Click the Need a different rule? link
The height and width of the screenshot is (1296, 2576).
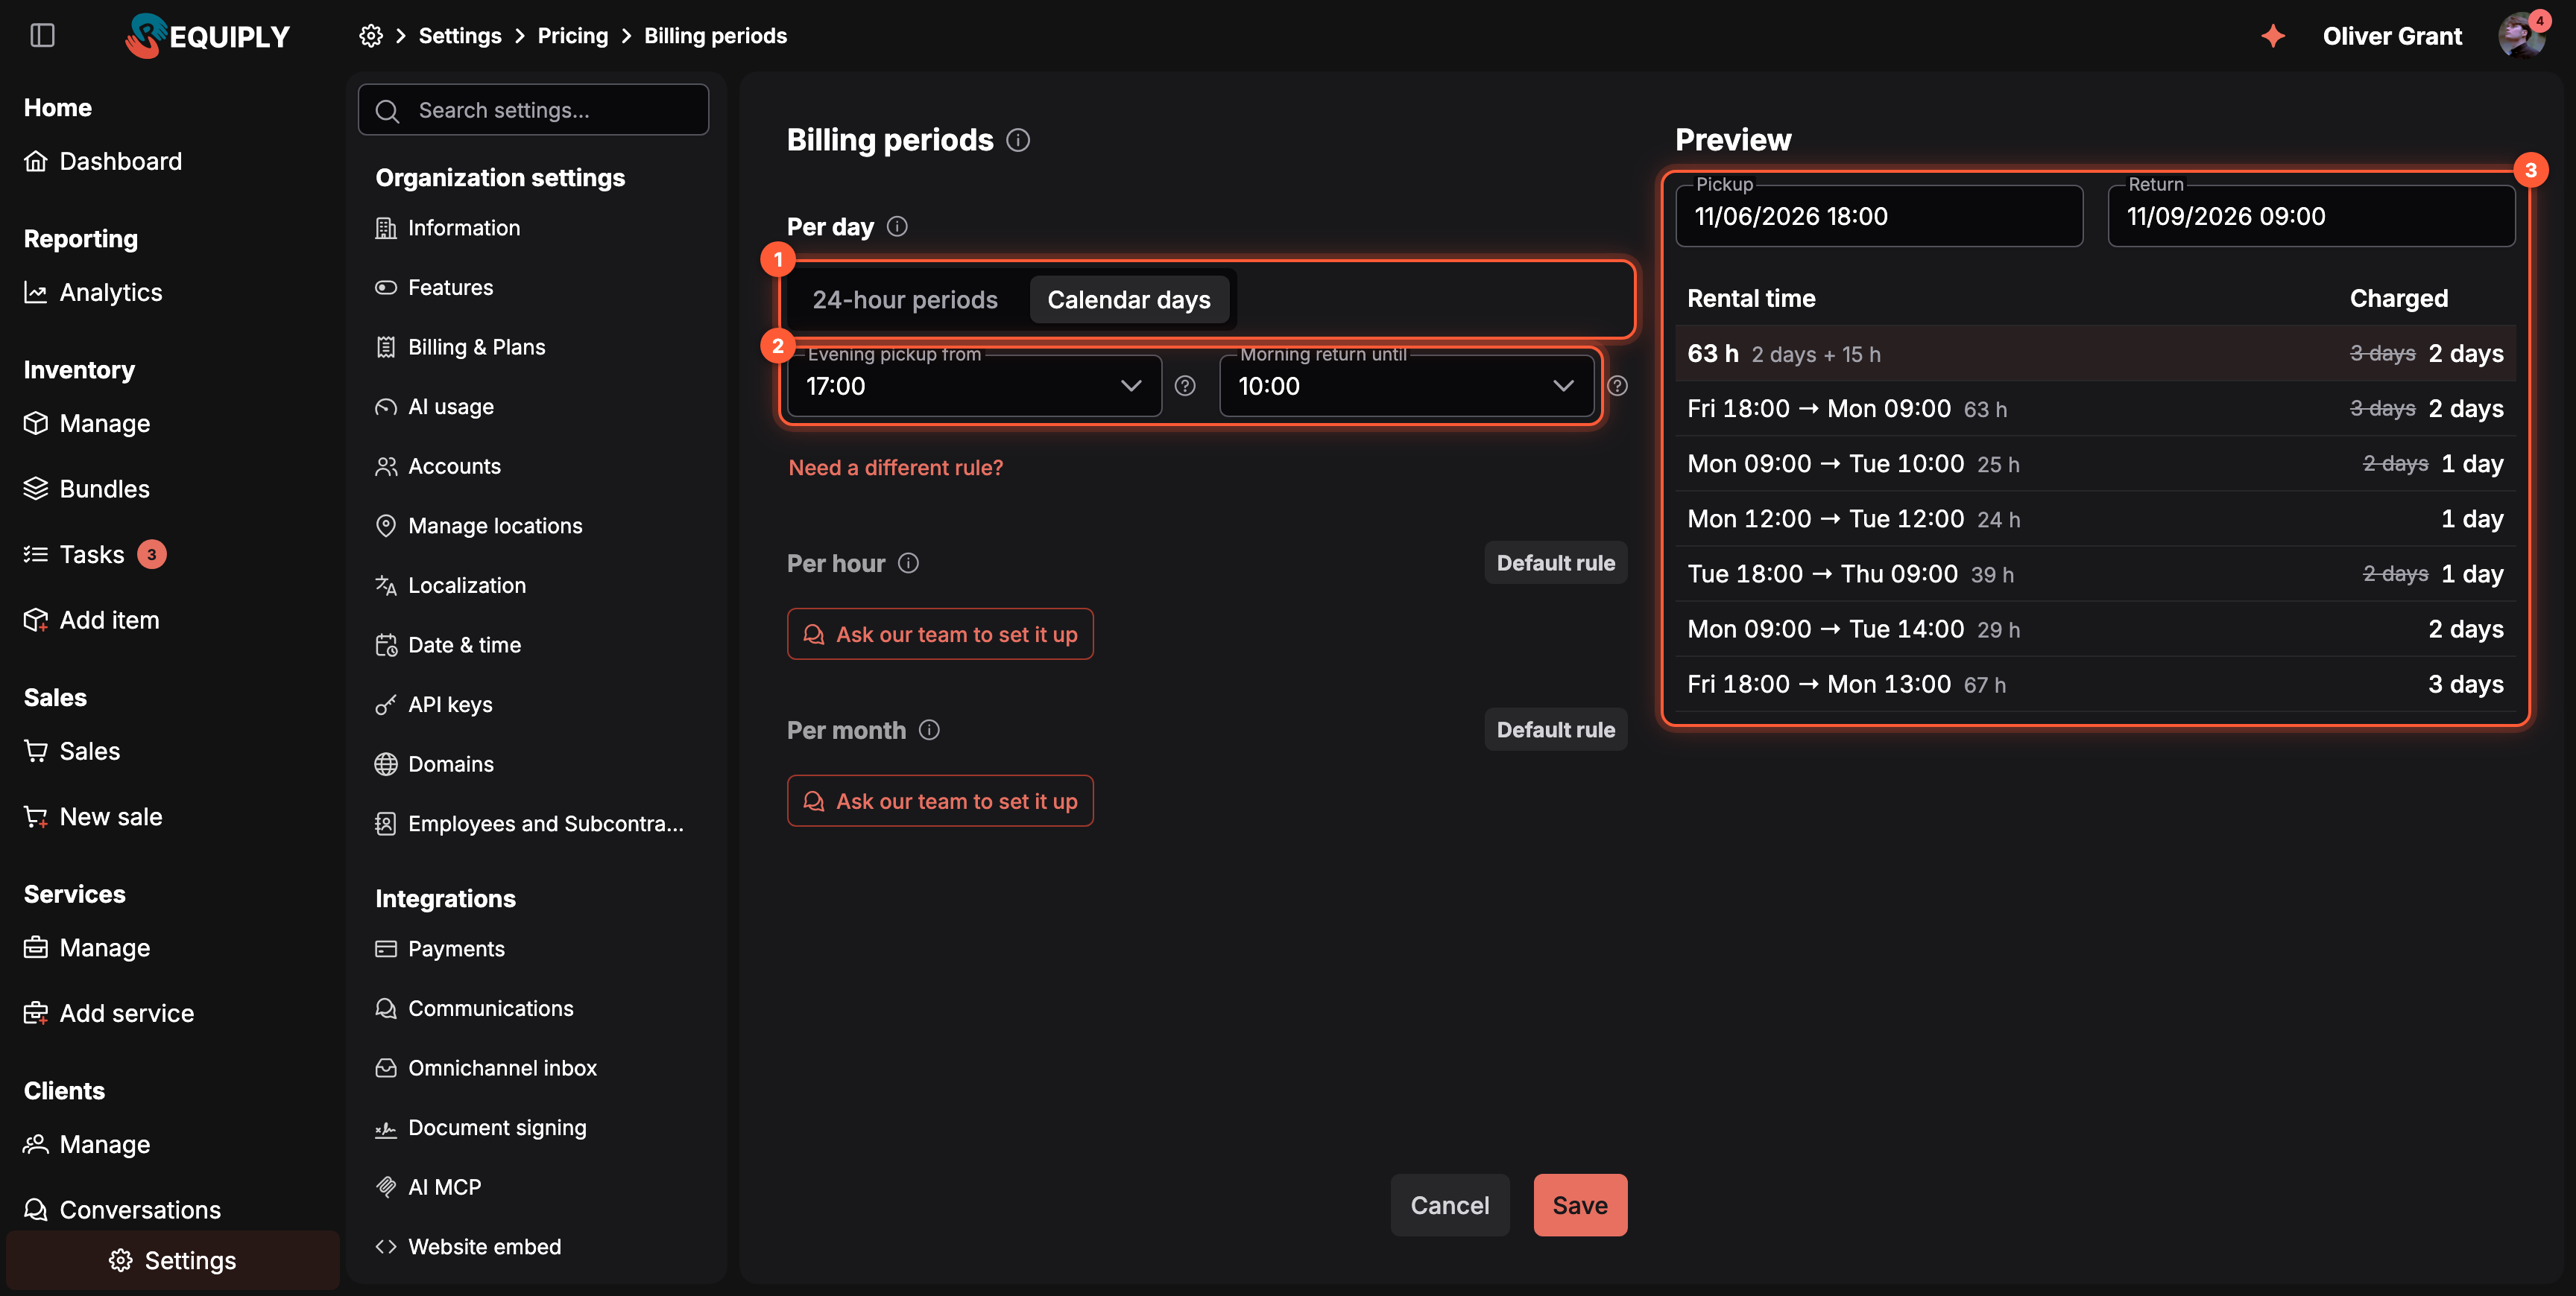[x=895, y=468]
